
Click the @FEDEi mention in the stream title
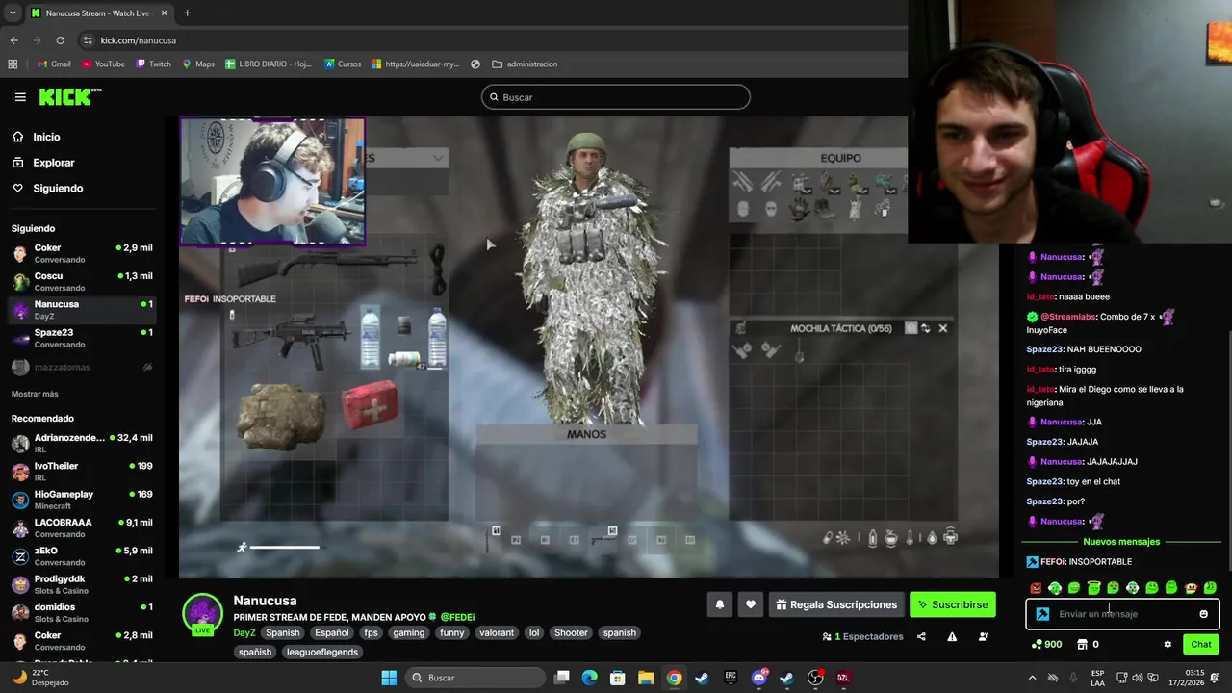click(457, 617)
